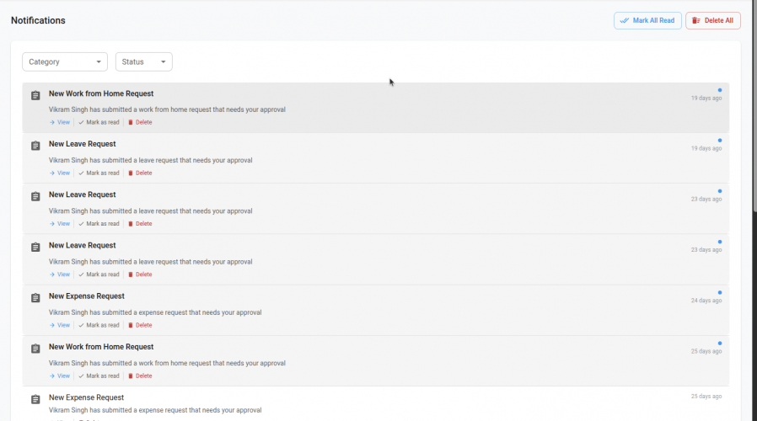Click the 25-days-ago work from home description text
Viewport: 757px width, 421px height.
(167, 363)
